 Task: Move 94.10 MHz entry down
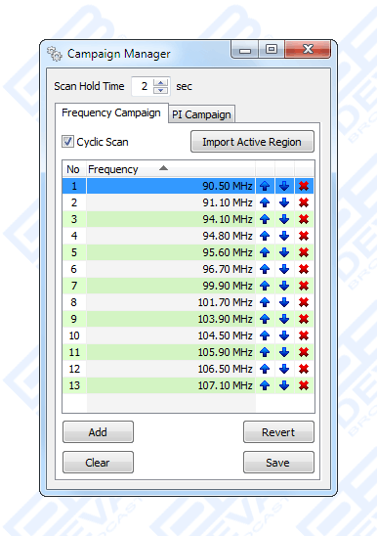[x=284, y=219]
